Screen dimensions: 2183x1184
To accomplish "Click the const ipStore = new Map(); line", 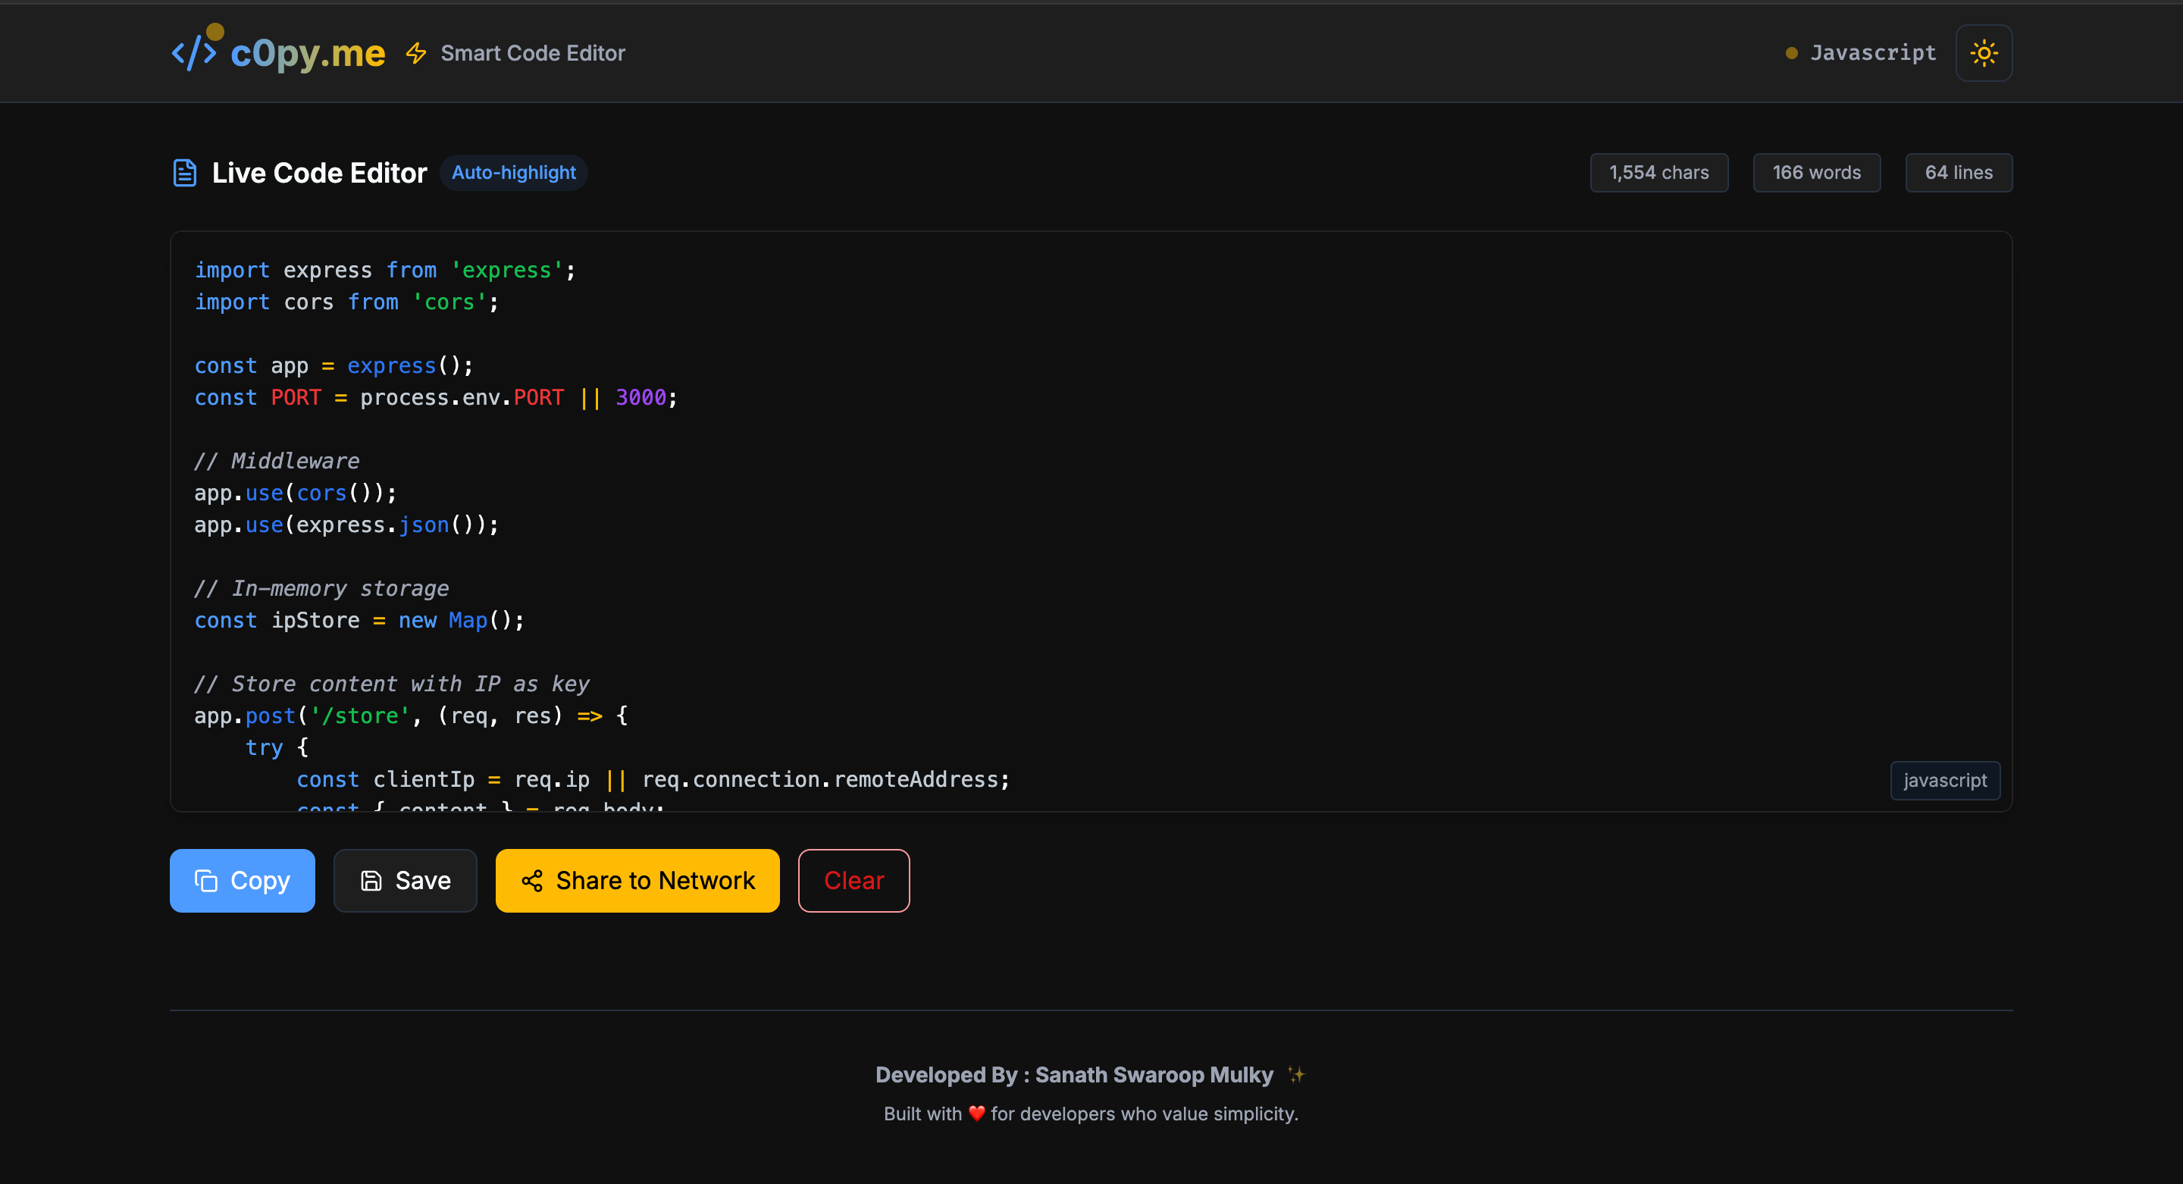I will tap(359, 620).
